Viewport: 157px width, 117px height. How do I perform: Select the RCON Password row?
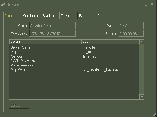[74, 61]
